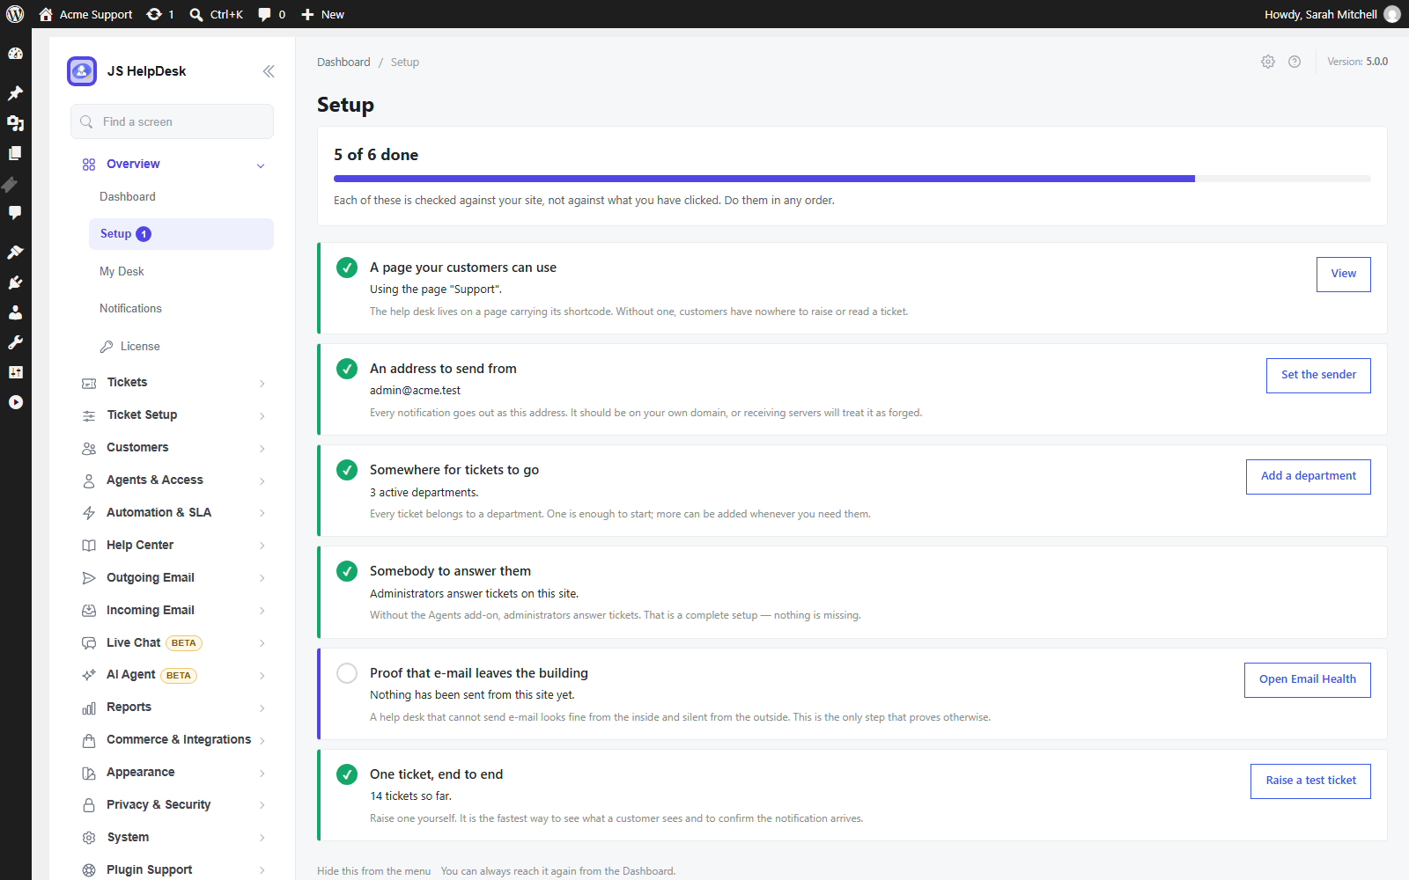Viewport: 1409px width, 880px height.
Task: Expand the Plugin Support section
Action: coord(173,870)
